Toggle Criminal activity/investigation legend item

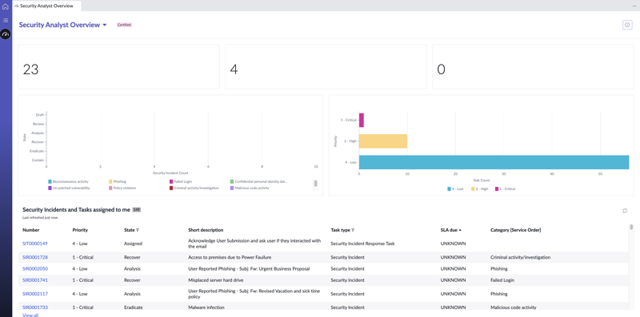[194, 188]
